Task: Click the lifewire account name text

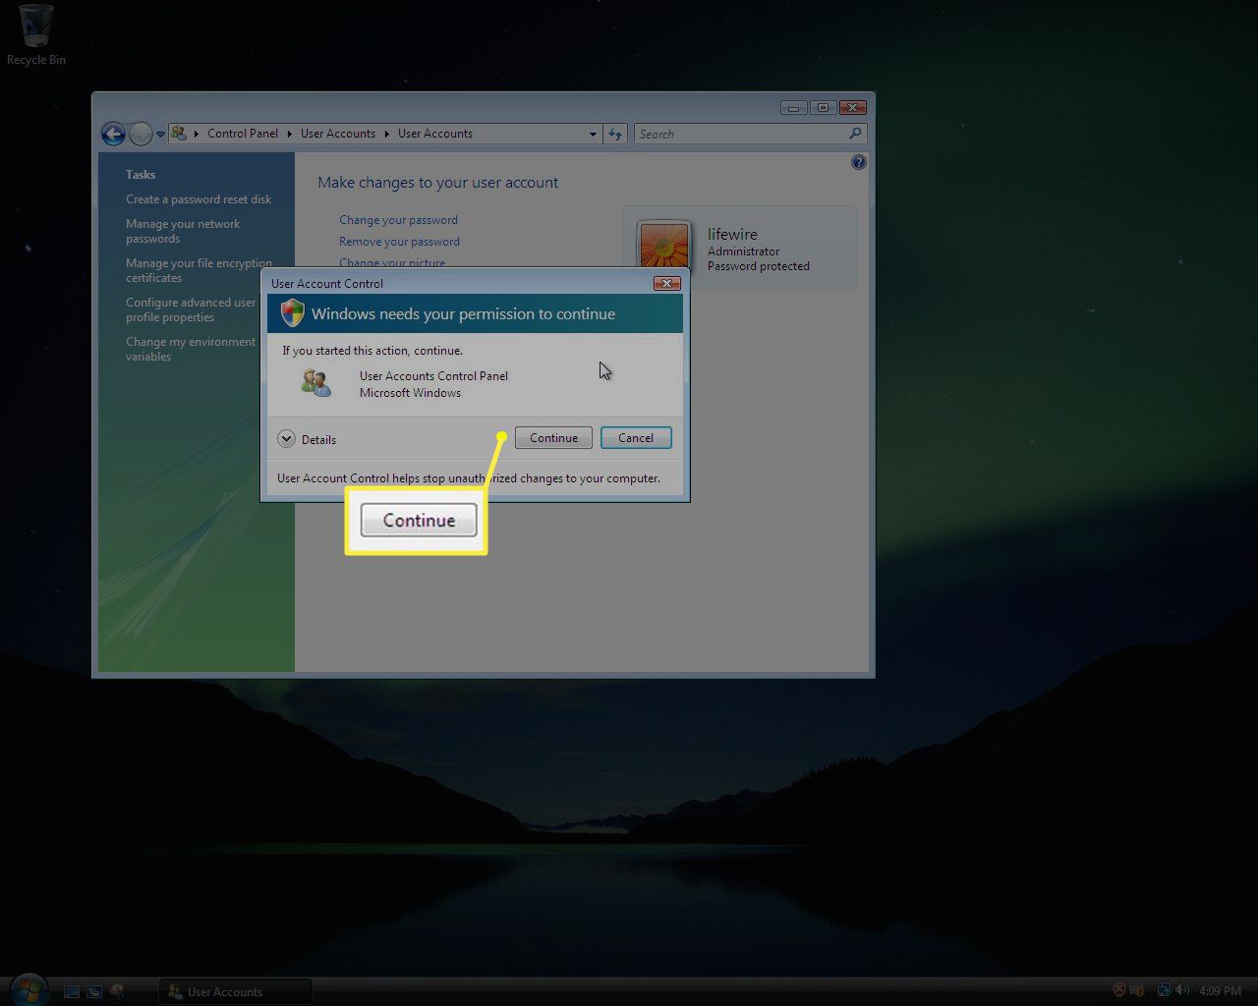Action: click(732, 235)
